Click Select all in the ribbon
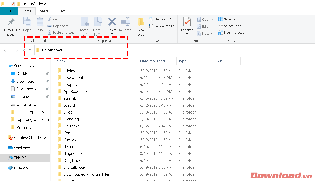This screenshot has width=315, height=181. 228,19
